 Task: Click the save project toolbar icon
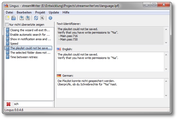tap(14, 18)
